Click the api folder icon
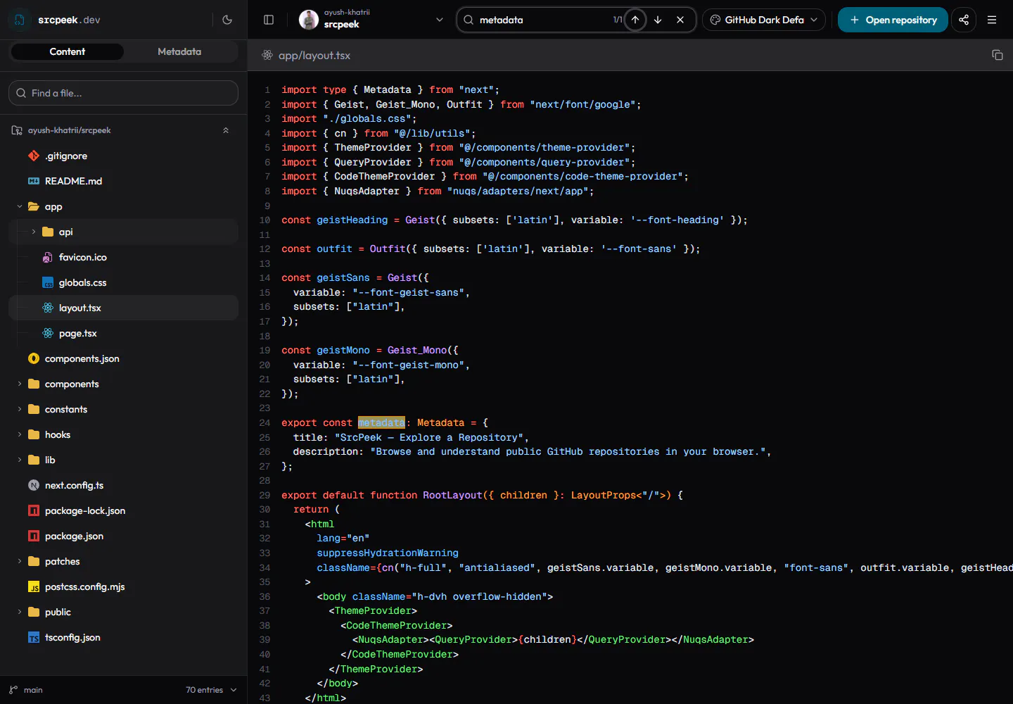This screenshot has width=1013, height=704. (48, 232)
